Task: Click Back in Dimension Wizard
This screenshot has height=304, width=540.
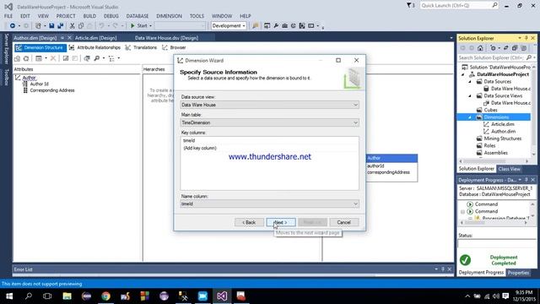Action: coord(249,222)
